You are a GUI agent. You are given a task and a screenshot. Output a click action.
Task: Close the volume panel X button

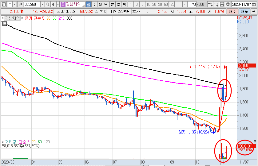255,141
